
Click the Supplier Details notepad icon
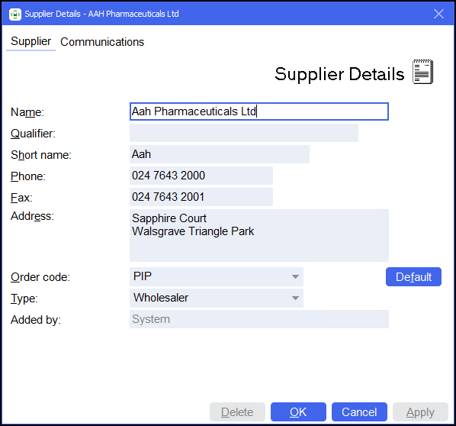[x=423, y=72]
